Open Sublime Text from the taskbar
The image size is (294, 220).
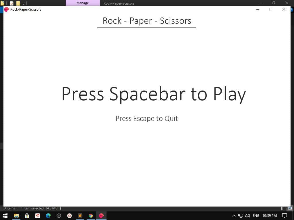point(80,216)
